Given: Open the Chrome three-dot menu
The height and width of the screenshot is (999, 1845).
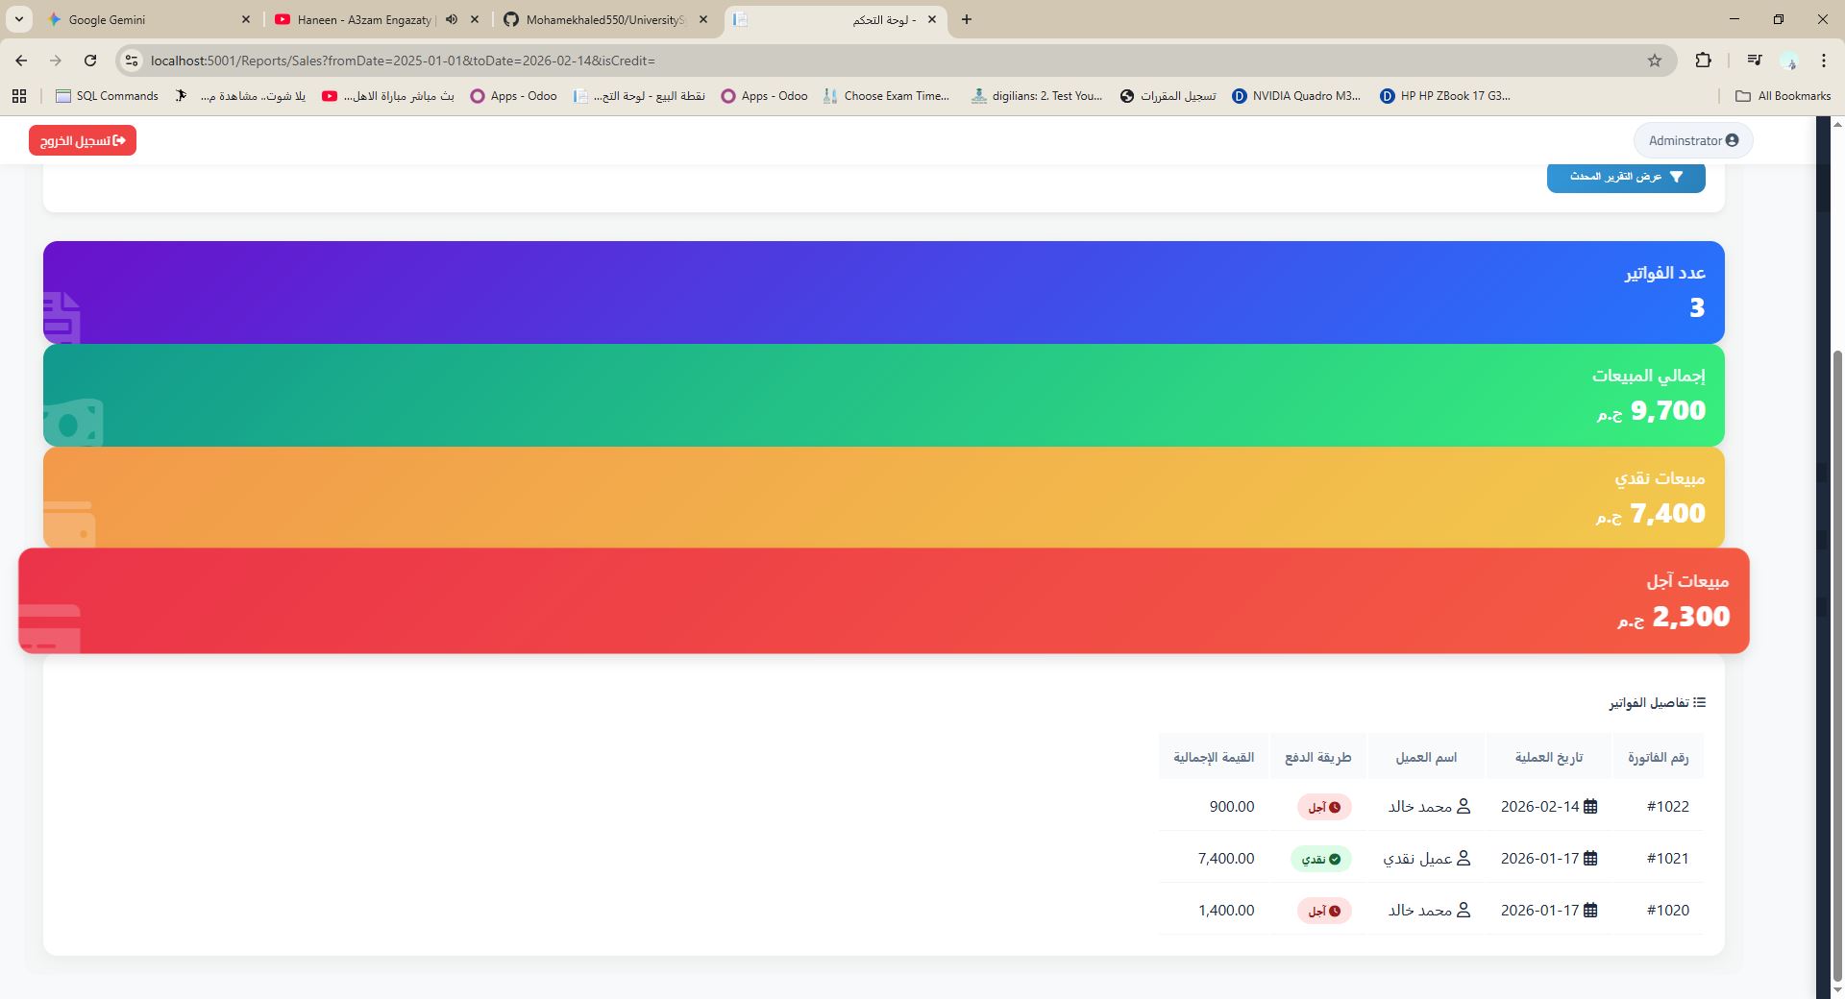Looking at the screenshot, I should coord(1823,61).
